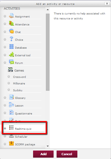Click the Forum activity icon
This screenshot has width=111, height=159.
point(11,62)
